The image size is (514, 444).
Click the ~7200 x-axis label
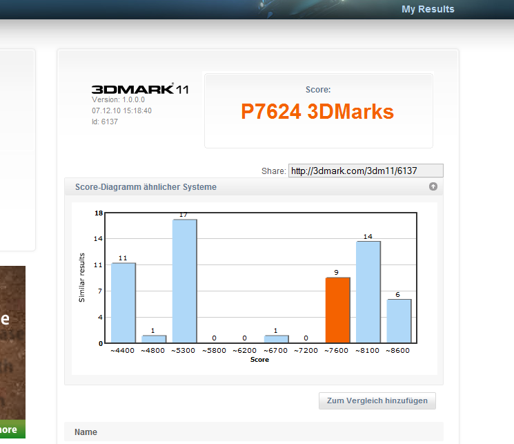pyautogui.click(x=306, y=351)
